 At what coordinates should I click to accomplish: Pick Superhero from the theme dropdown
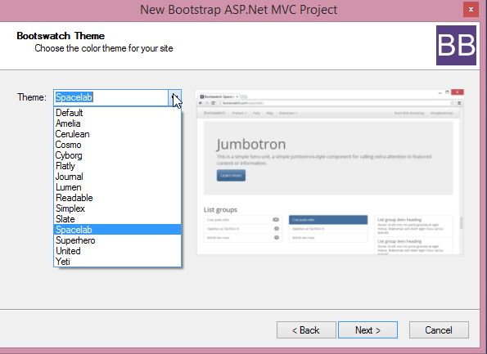[117, 240]
